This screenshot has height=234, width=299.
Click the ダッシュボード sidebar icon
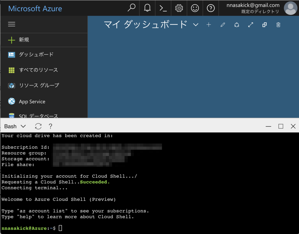point(11,54)
